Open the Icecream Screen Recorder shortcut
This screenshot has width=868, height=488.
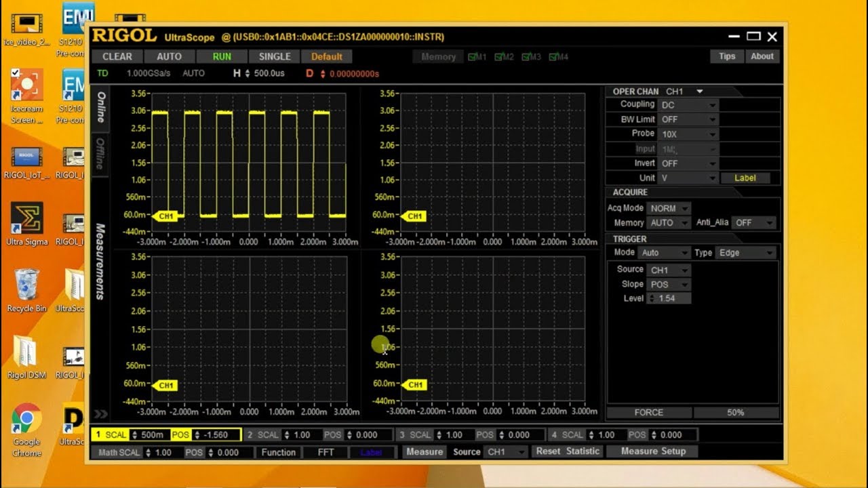[27, 96]
